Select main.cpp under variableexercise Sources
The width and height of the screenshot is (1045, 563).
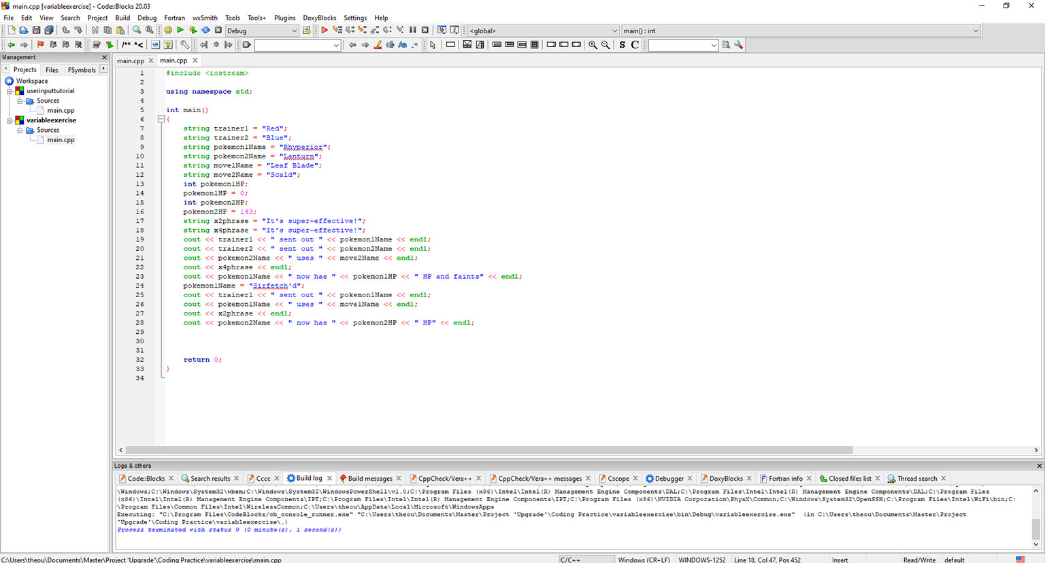pyautogui.click(x=61, y=140)
